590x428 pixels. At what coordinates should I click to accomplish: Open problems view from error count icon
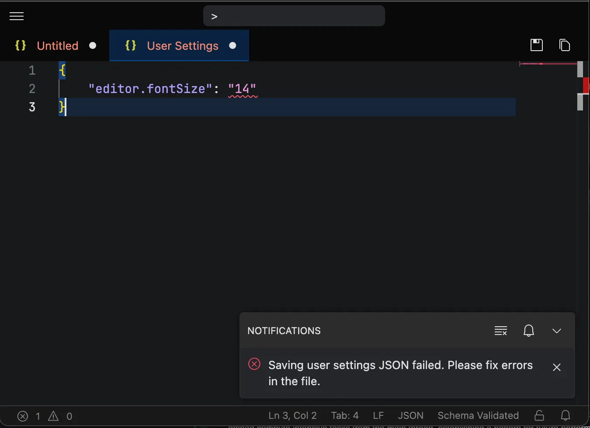[x=23, y=416]
